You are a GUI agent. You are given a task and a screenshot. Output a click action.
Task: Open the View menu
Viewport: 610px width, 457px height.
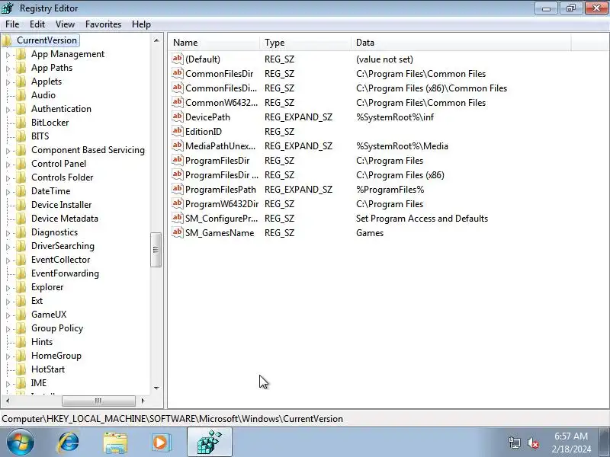tap(65, 24)
